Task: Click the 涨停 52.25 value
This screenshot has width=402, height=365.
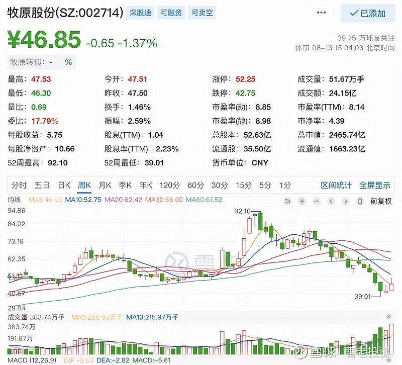Action: pyautogui.click(x=245, y=79)
